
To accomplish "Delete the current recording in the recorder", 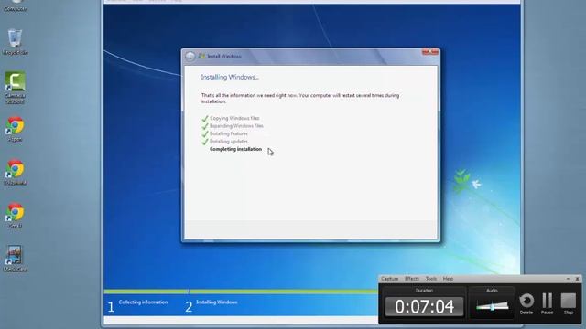I will pos(526,303).
